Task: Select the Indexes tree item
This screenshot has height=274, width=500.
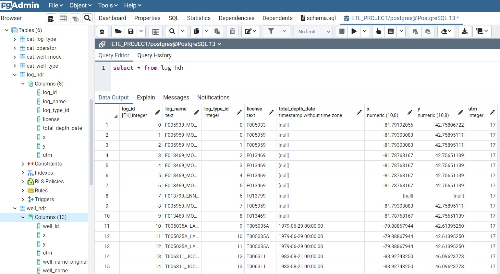Action: (x=44, y=173)
